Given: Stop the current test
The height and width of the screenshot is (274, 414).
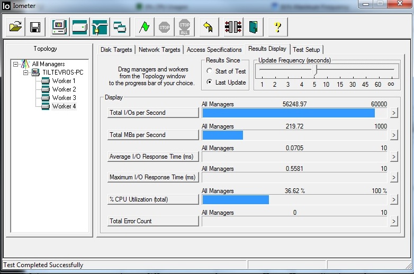Looking at the screenshot, I should (165, 27).
